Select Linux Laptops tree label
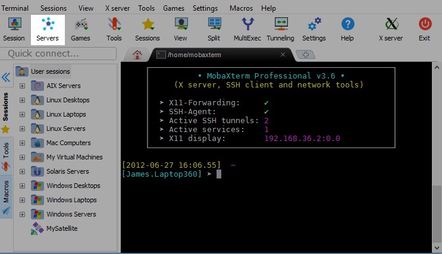This screenshot has width=442, height=254. click(x=66, y=114)
